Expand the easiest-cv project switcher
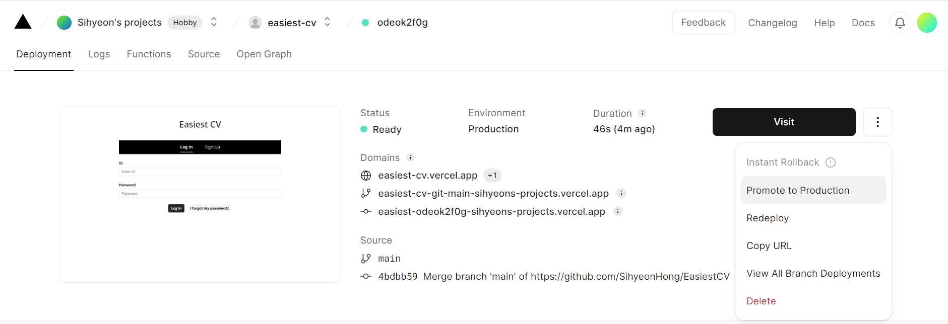 [x=328, y=22]
